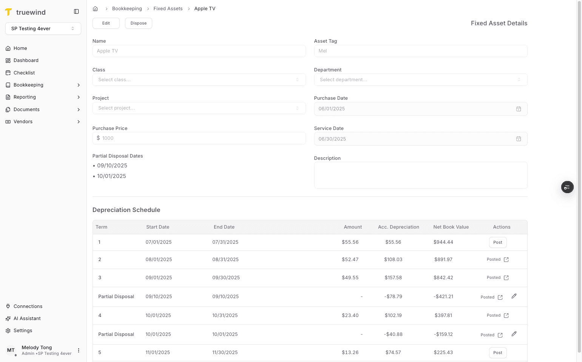Click the Dispose button
The height and width of the screenshot is (362, 582).
tap(138, 23)
